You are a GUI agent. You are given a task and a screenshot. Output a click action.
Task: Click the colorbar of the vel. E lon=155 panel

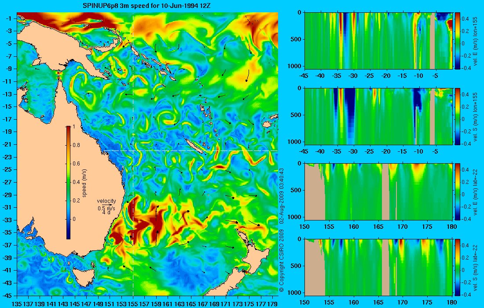[x=457, y=41]
